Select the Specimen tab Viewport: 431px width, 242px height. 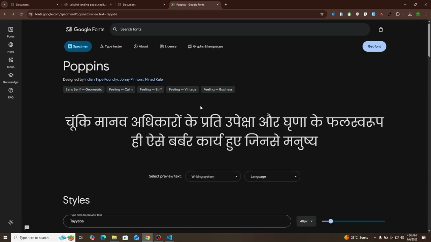(x=78, y=46)
